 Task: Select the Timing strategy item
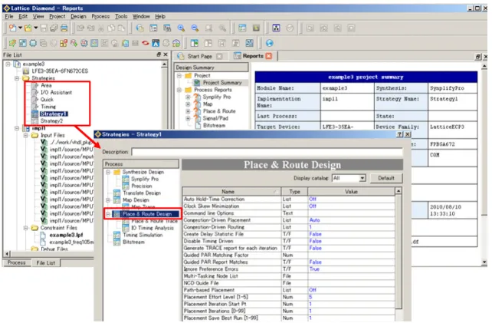(48, 107)
